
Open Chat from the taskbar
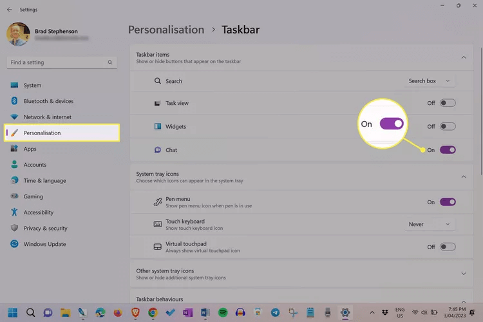[x=48, y=313]
